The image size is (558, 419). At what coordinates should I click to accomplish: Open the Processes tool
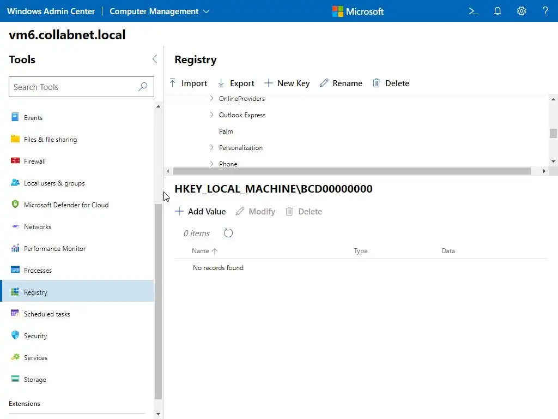(x=77, y=271)
